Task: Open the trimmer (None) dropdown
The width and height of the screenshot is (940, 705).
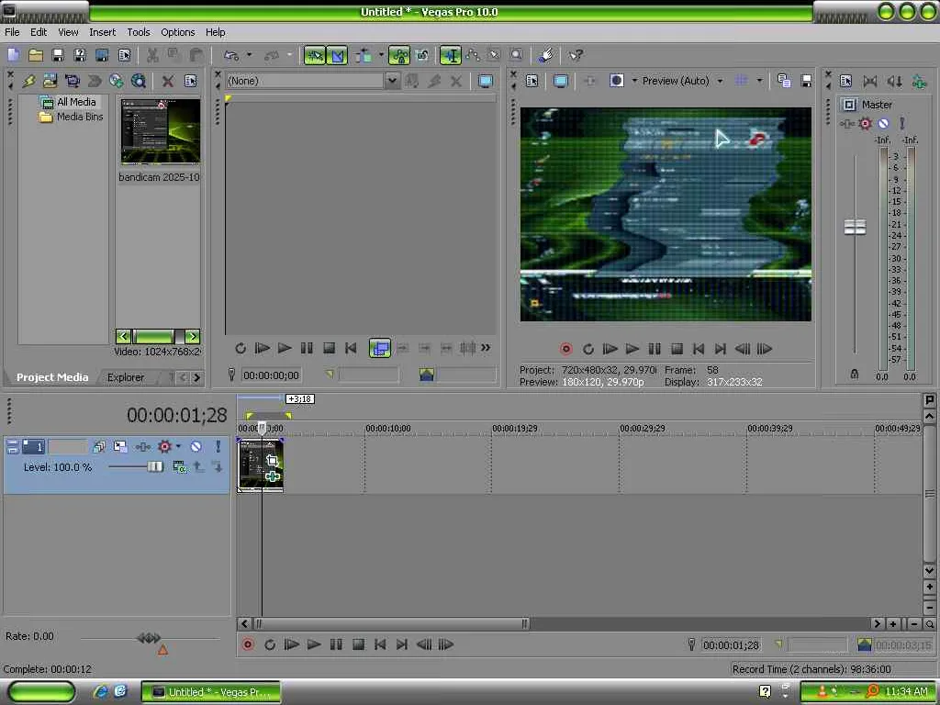Action: click(x=392, y=81)
